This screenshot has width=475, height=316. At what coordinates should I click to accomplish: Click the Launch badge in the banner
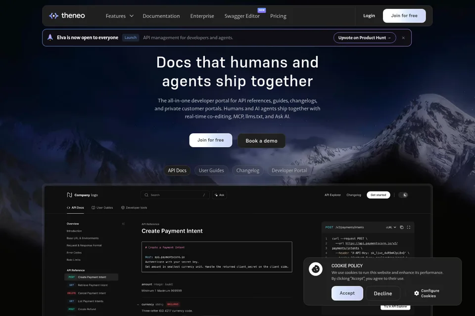[x=131, y=38]
